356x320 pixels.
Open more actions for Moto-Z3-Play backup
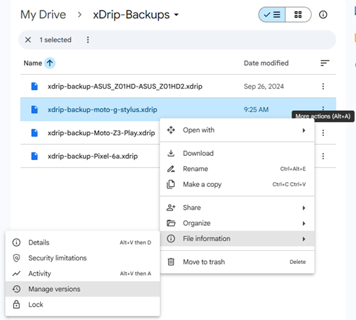pos(323,133)
